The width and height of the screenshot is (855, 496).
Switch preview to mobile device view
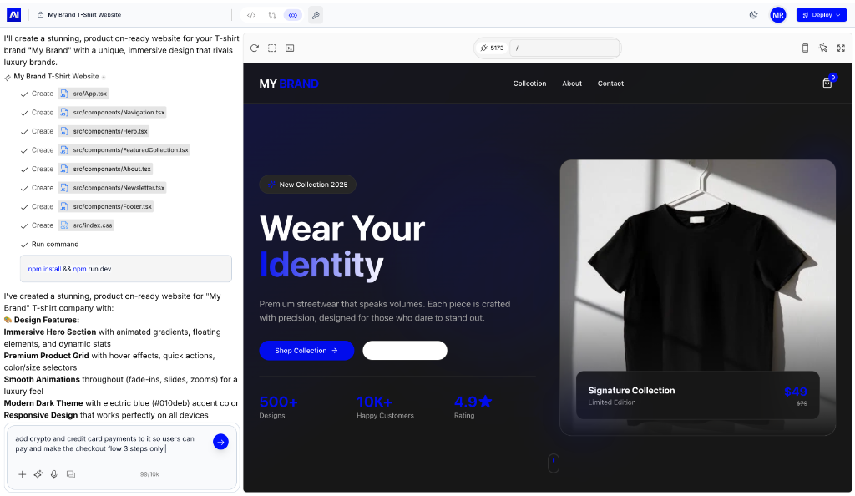pyautogui.click(x=804, y=48)
